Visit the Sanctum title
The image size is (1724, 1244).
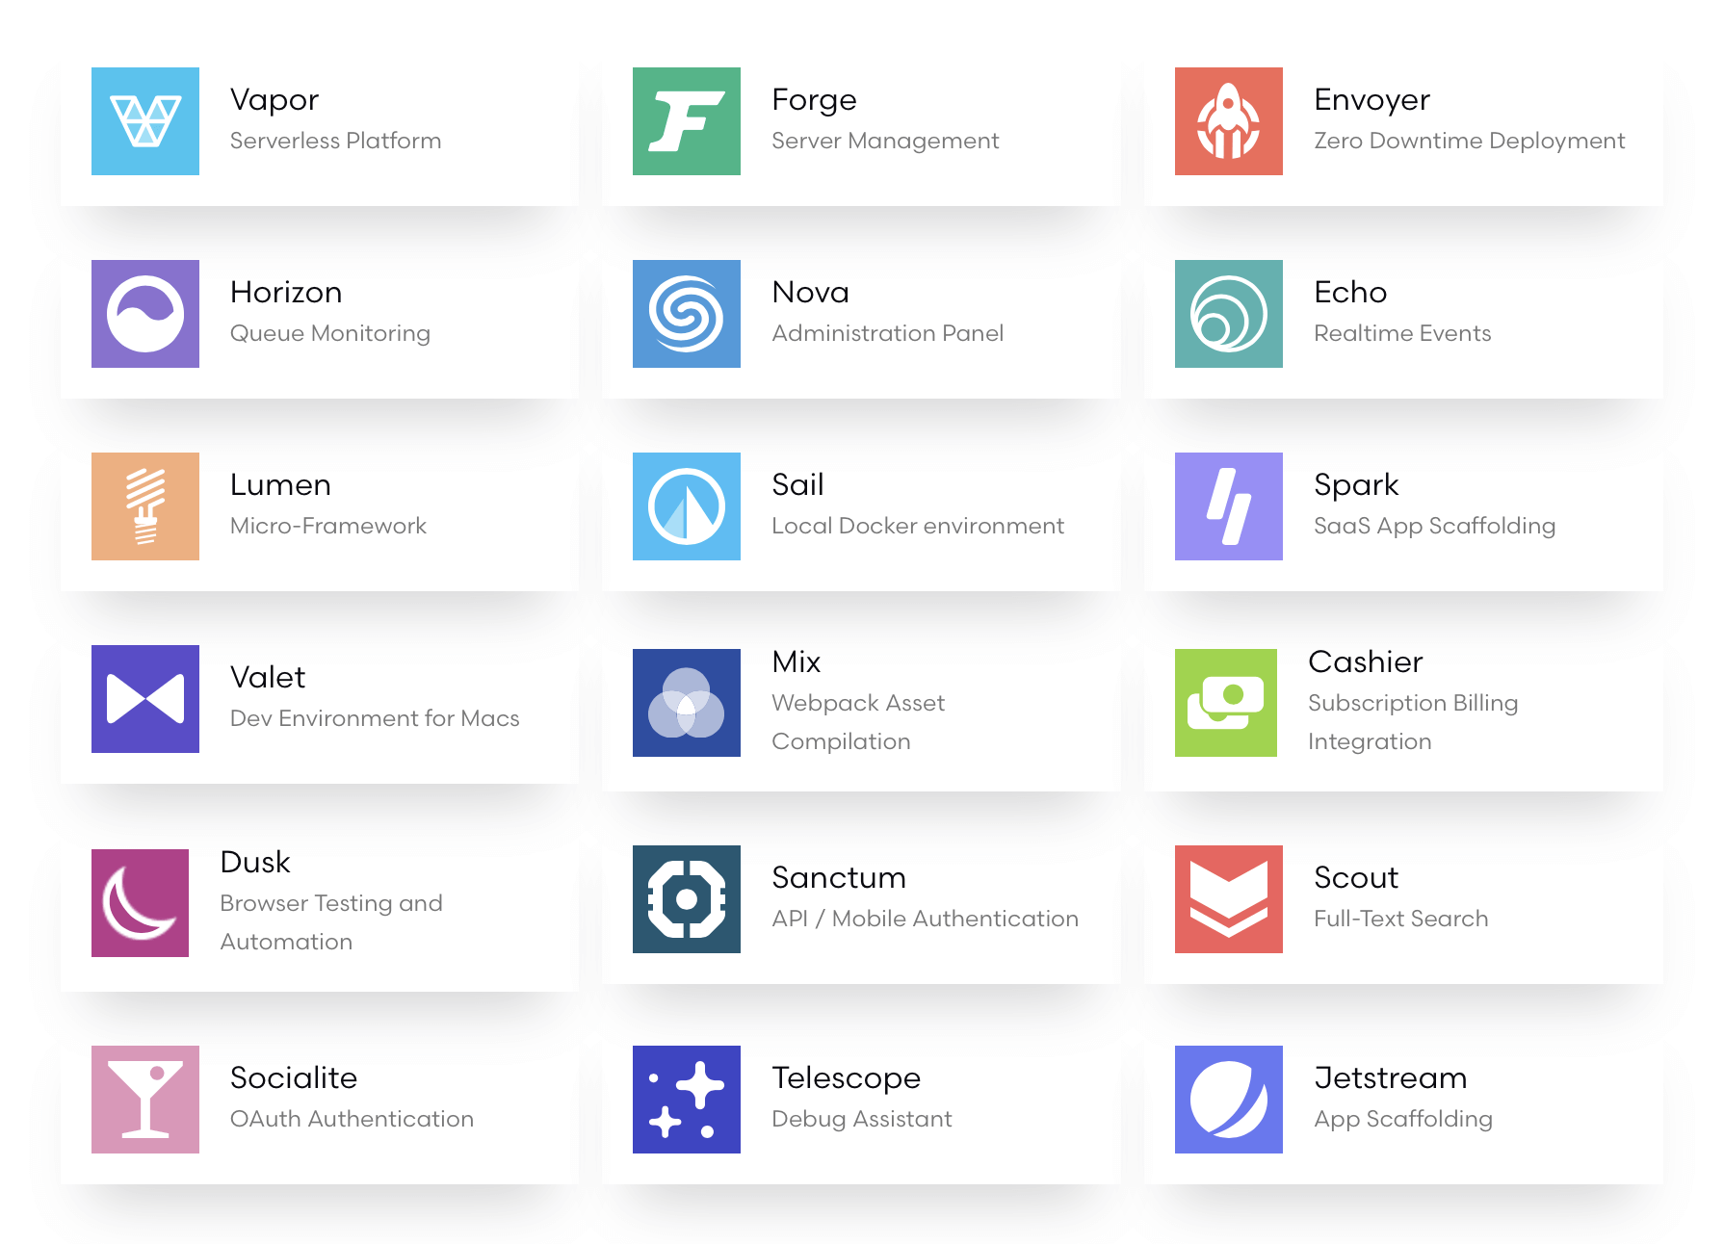839,878
